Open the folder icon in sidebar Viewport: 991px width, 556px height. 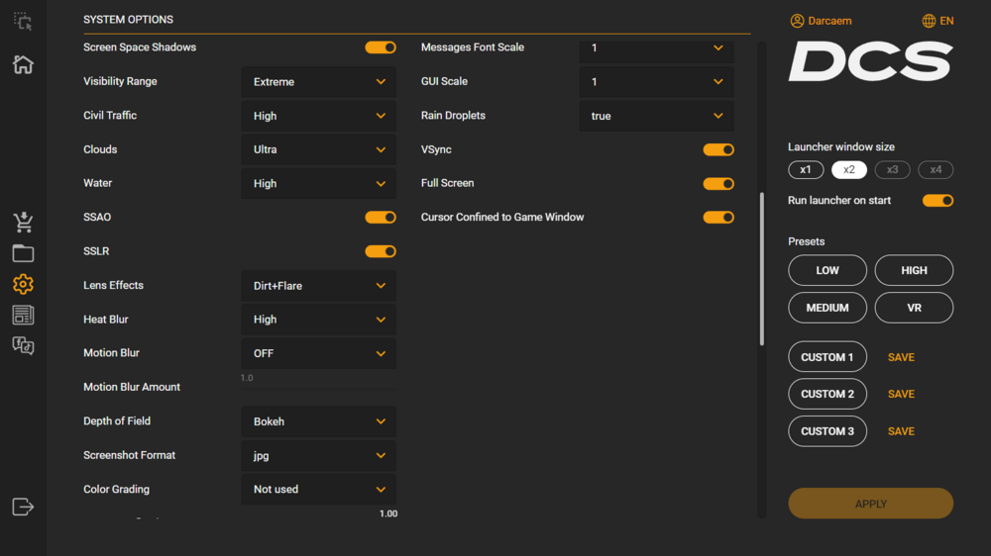click(23, 253)
